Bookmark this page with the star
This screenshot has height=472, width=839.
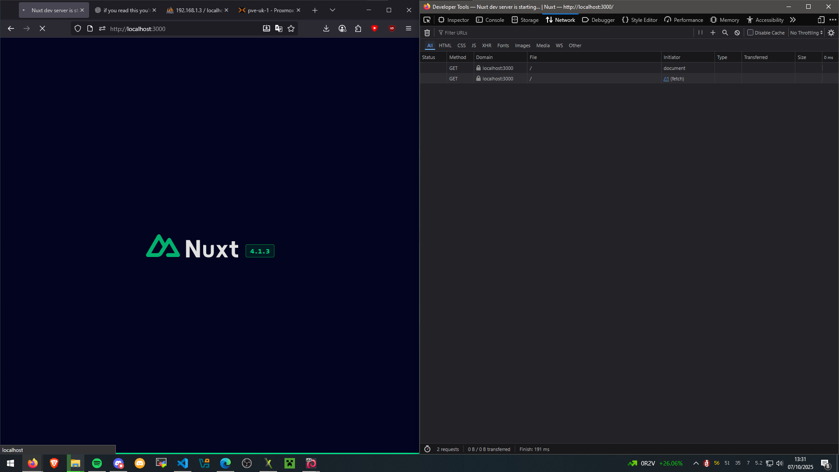tap(291, 28)
